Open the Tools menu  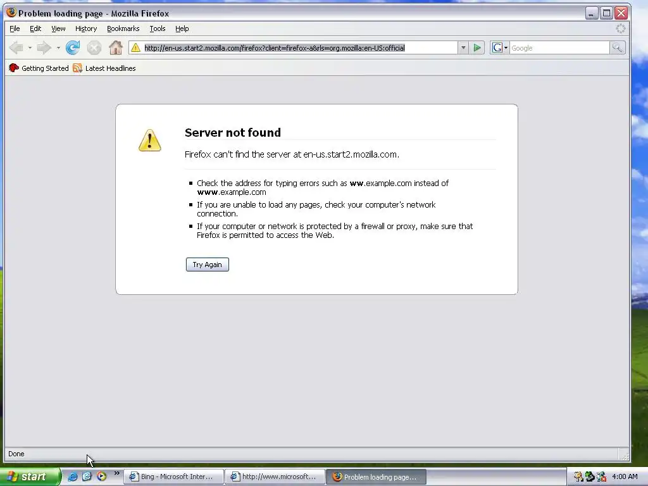point(158,28)
